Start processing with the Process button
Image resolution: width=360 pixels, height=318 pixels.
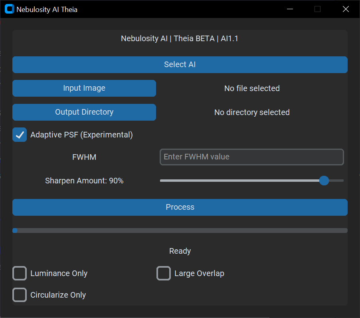click(180, 207)
